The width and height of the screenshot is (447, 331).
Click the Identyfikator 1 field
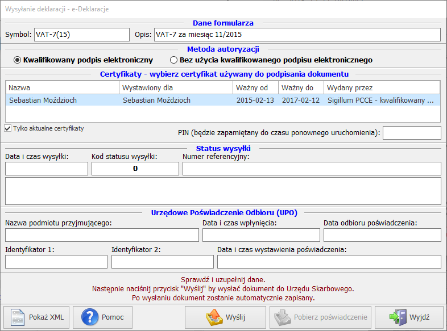point(56,262)
